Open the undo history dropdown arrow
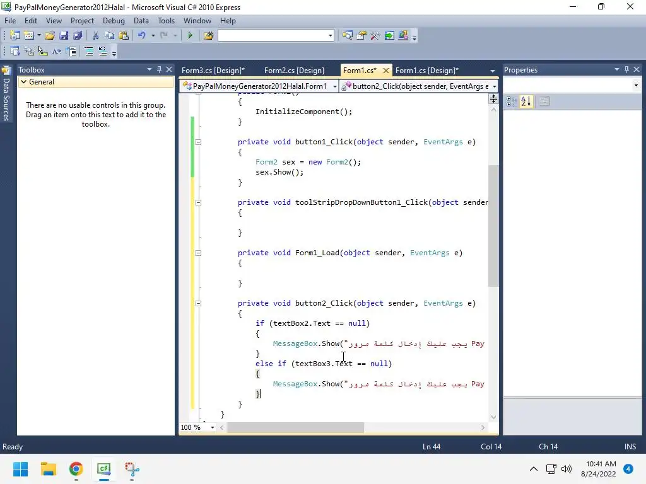Viewport: 646px width, 484px height. 153,36
